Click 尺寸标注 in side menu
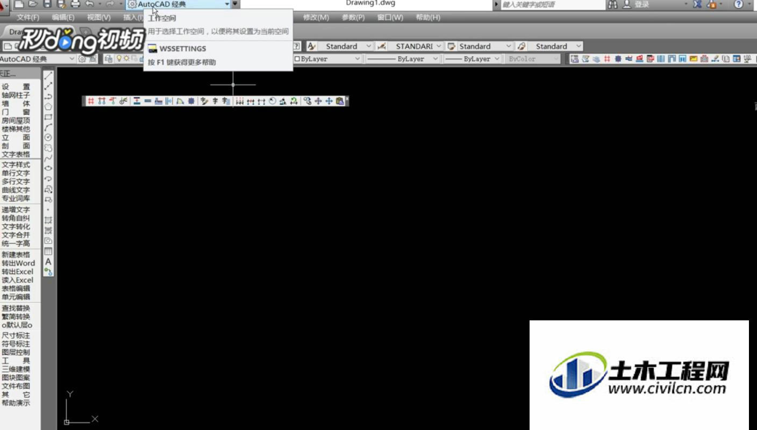 point(16,335)
